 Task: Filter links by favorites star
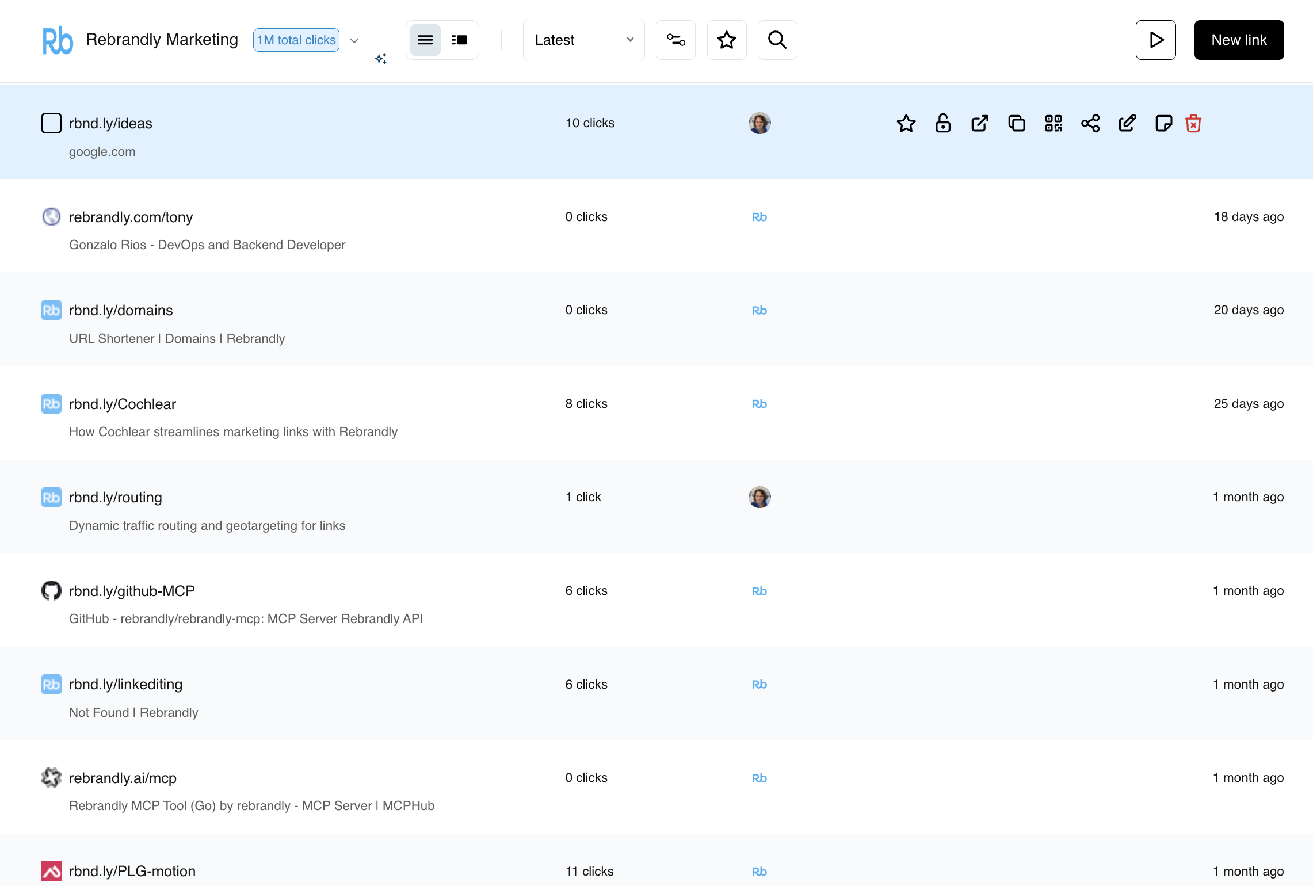coord(727,40)
